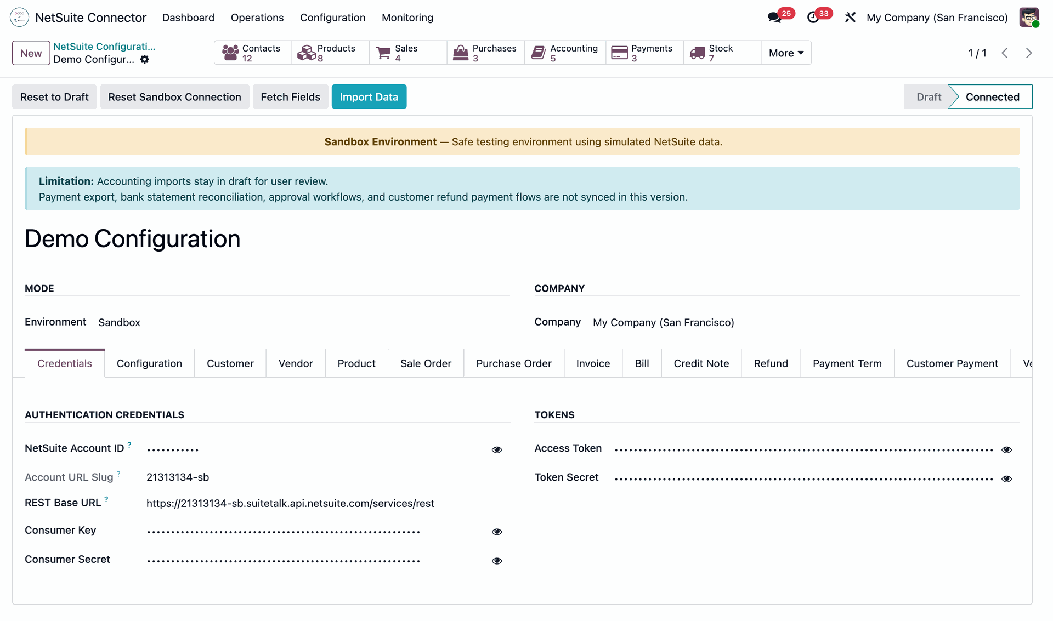Reveal the NetSuite Account ID value
The width and height of the screenshot is (1053, 621).
pyautogui.click(x=497, y=450)
